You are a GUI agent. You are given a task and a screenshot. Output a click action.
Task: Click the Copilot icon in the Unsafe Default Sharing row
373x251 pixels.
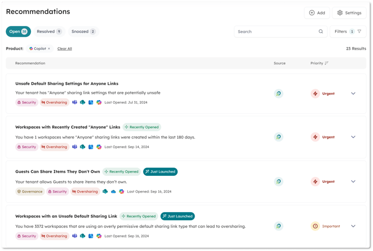99,102
